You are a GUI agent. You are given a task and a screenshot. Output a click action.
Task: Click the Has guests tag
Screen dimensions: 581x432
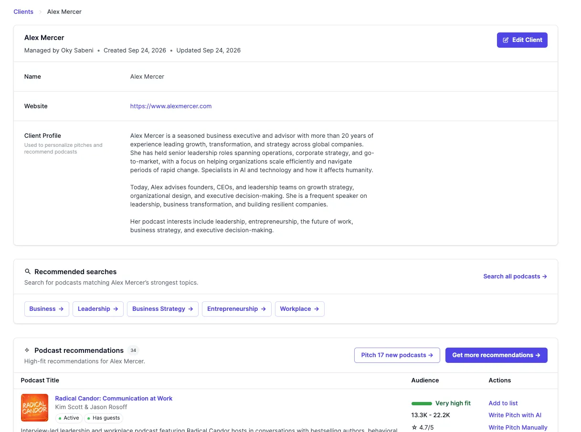click(104, 418)
